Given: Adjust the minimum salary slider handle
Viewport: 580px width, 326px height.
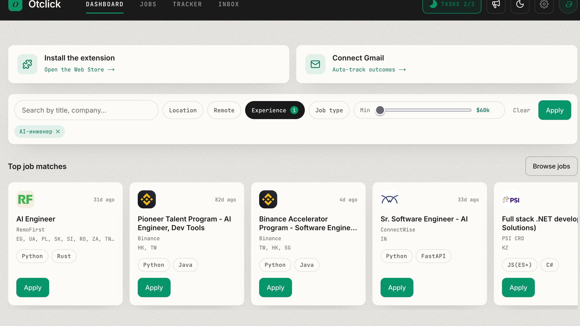Looking at the screenshot, I should click(x=380, y=110).
